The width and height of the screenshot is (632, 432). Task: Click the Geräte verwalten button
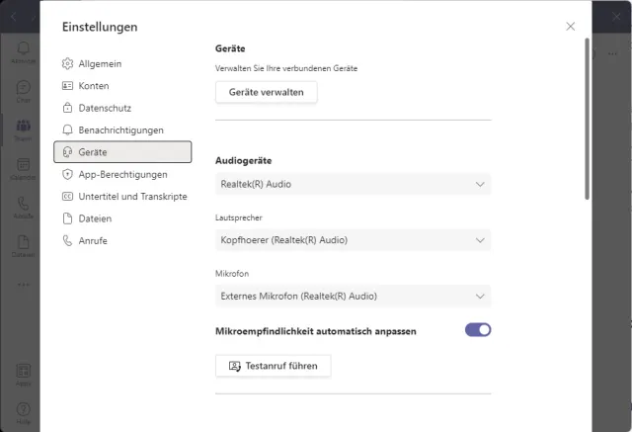click(267, 92)
